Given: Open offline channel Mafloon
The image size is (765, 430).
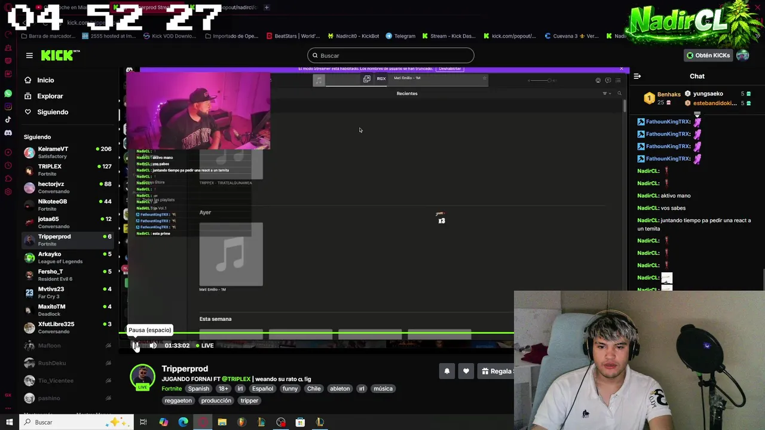Looking at the screenshot, I should click(x=68, y=346).
